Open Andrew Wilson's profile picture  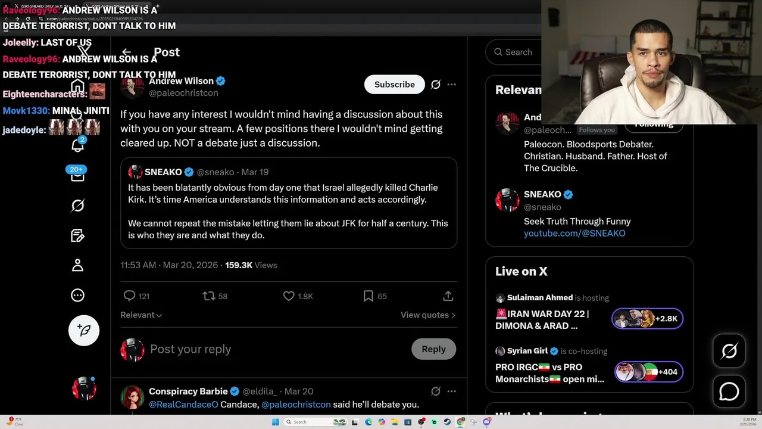(132, 87)
